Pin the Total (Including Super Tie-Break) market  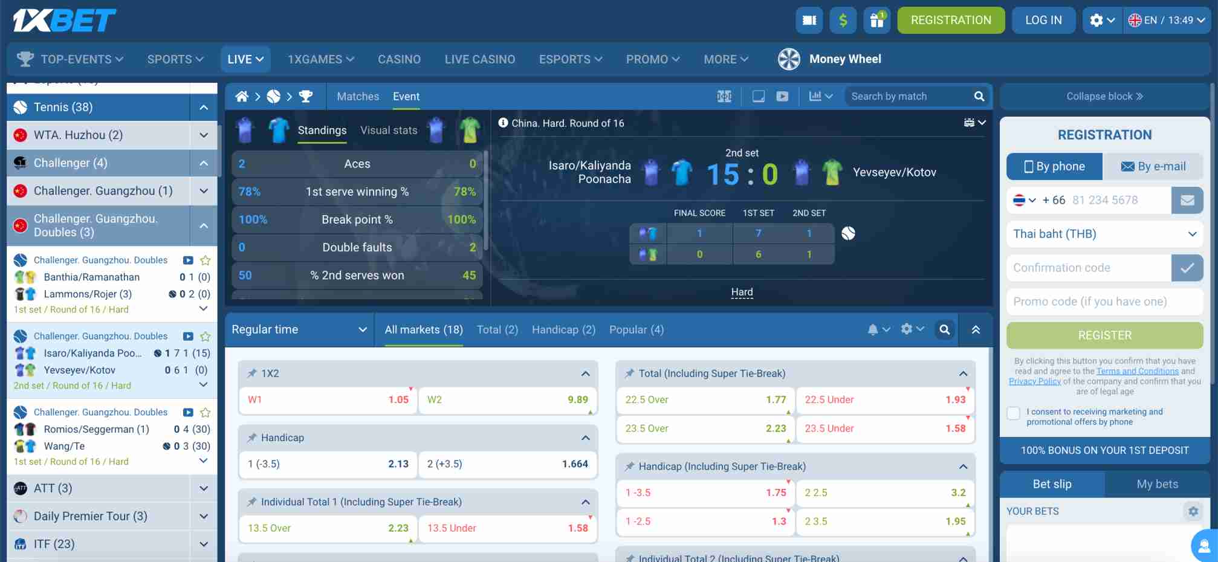(629, 373)
